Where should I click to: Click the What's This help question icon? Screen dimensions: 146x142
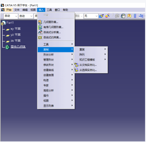click(x=129, y=16)
